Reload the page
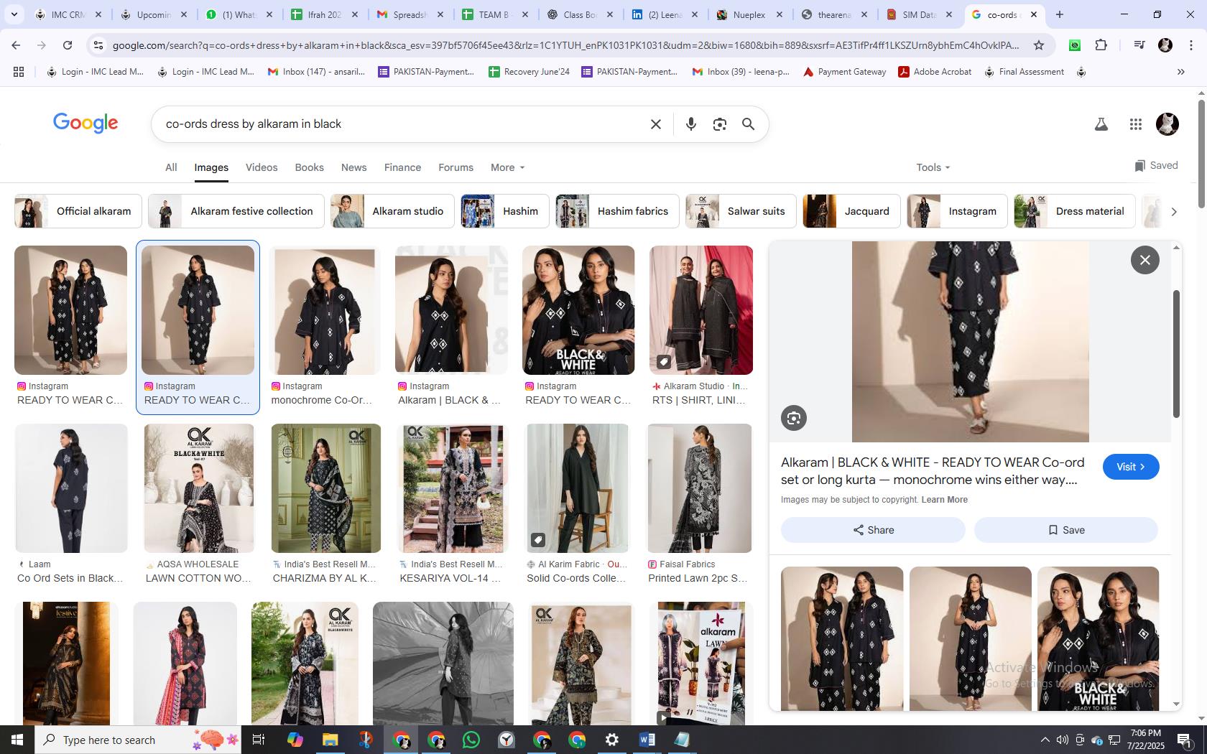The width and height of the screenshot is (1207, 754). (x=68, y=45)
